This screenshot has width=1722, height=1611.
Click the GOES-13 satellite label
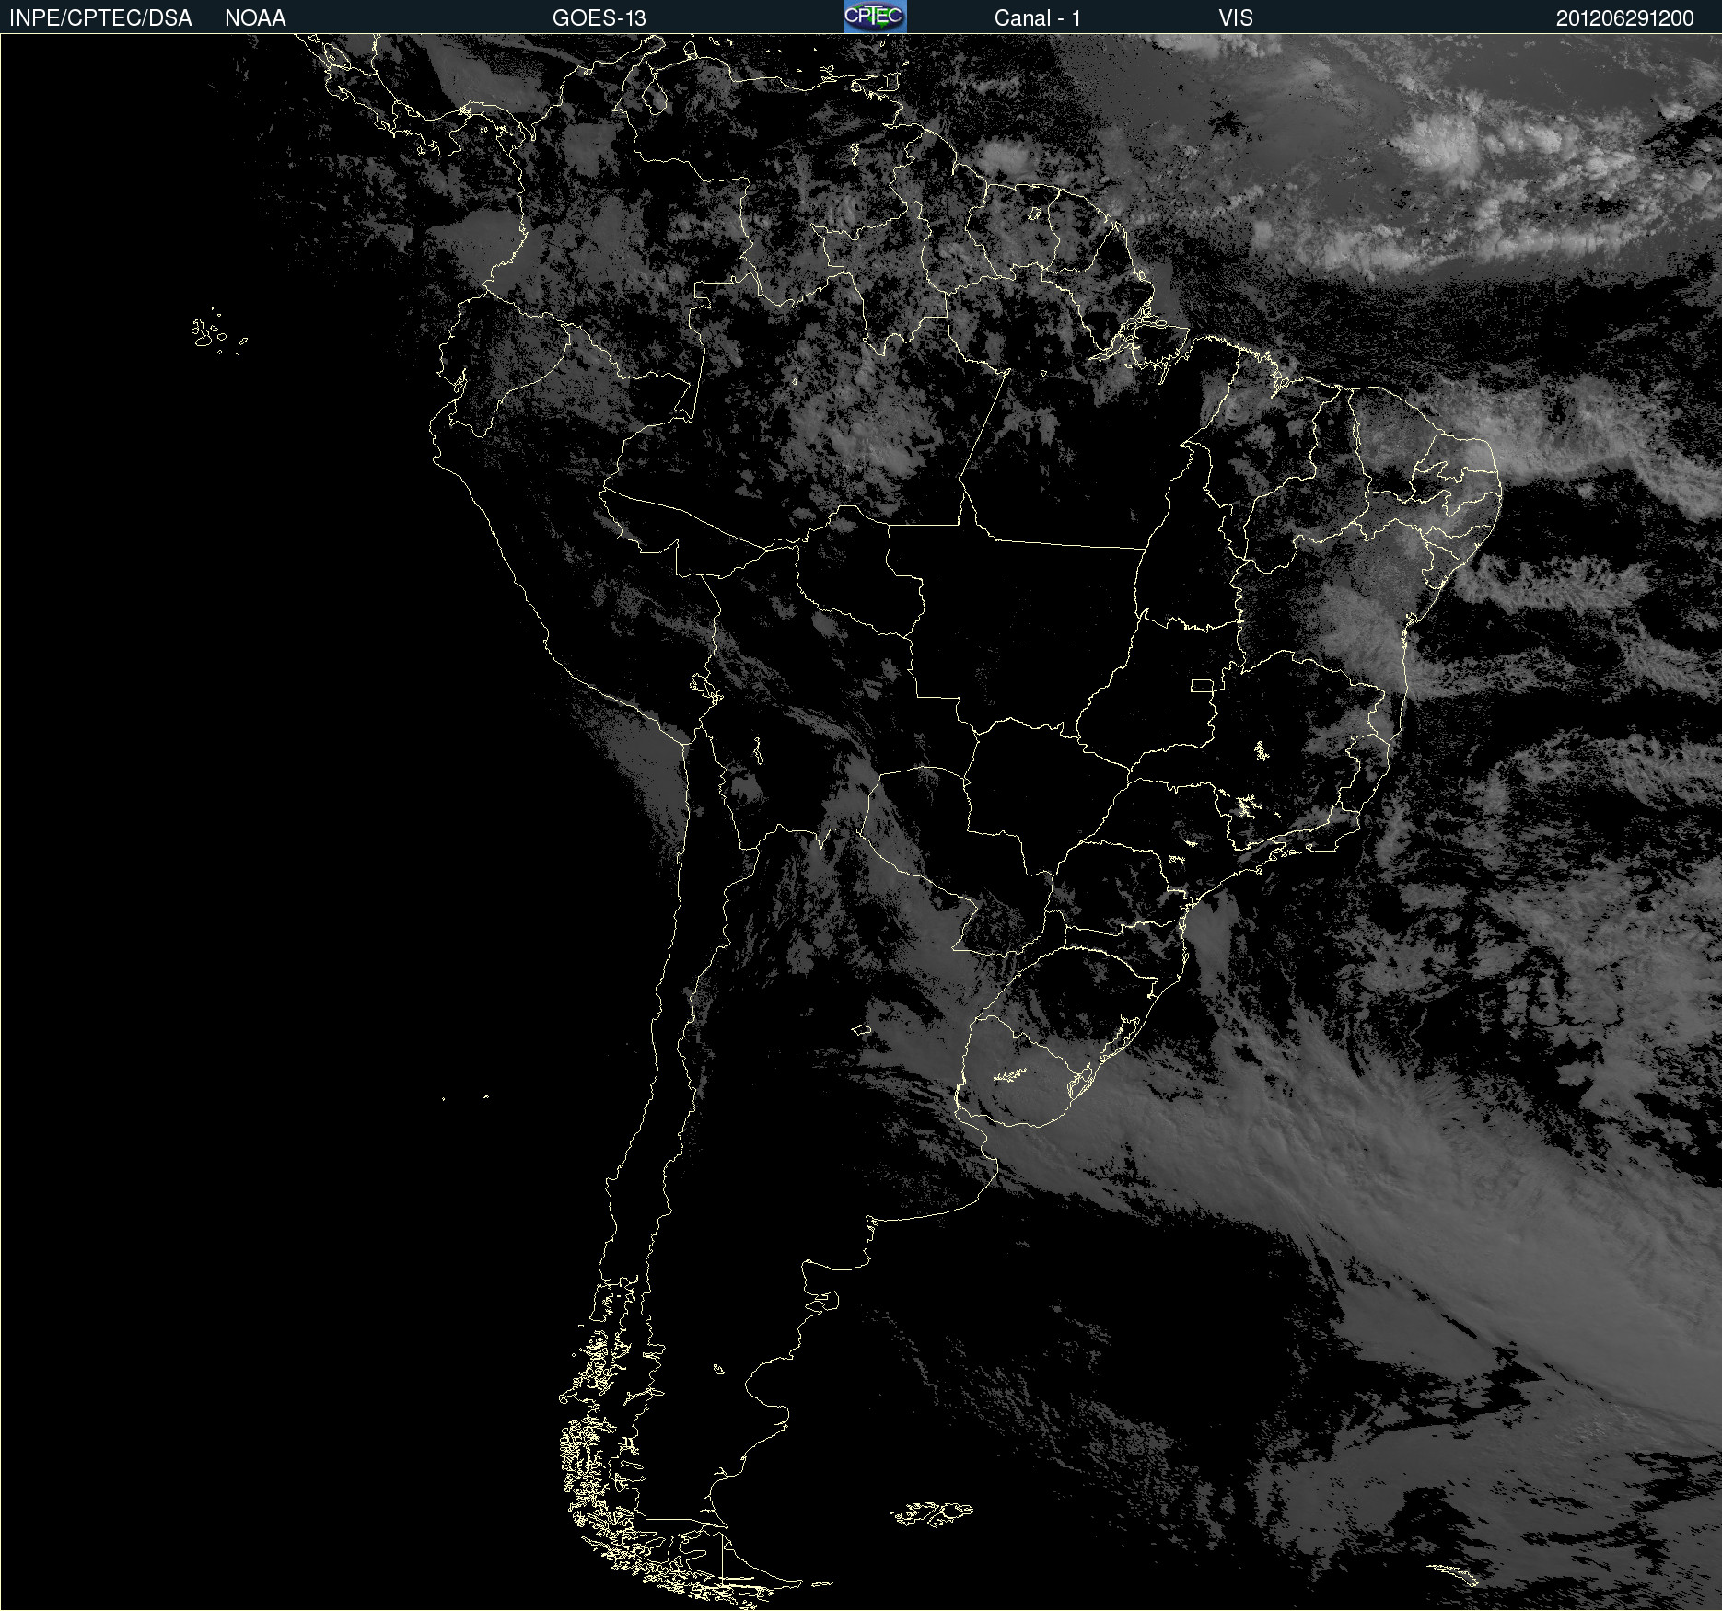tap(599, 18)
